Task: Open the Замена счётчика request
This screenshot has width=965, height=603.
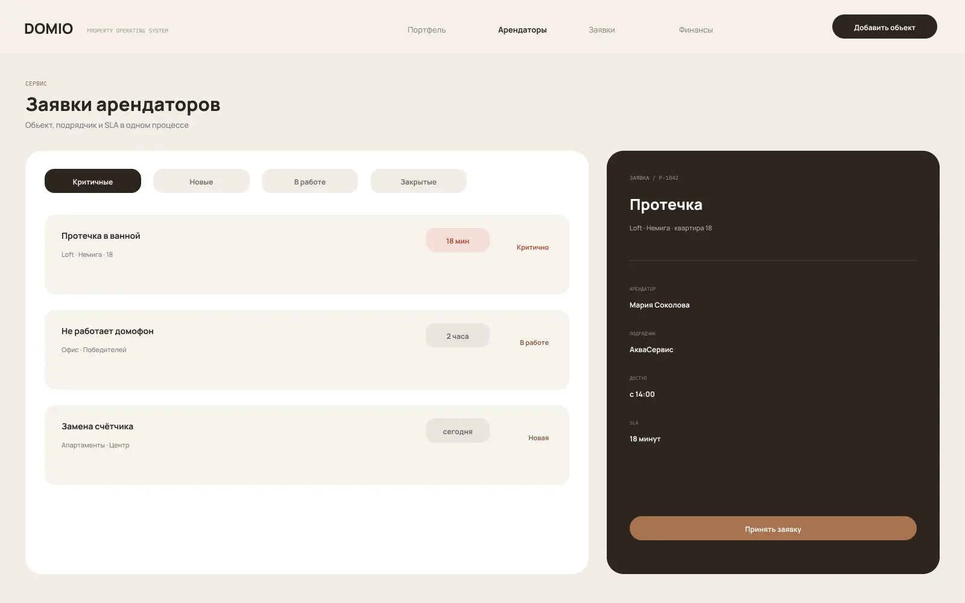Action: point(307,445)
